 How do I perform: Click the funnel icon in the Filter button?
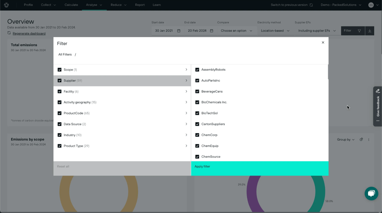click(x=359, y=30)
